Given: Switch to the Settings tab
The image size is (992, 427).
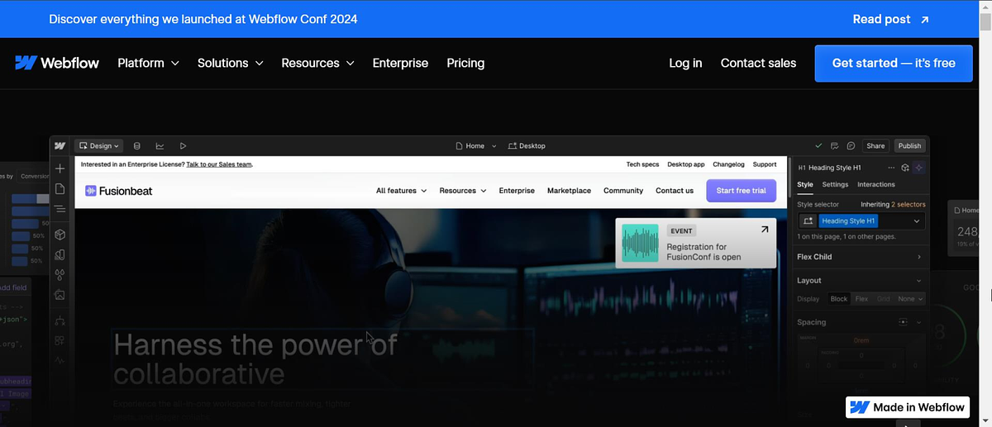Looking at the screenshot, I should [835, 185].
